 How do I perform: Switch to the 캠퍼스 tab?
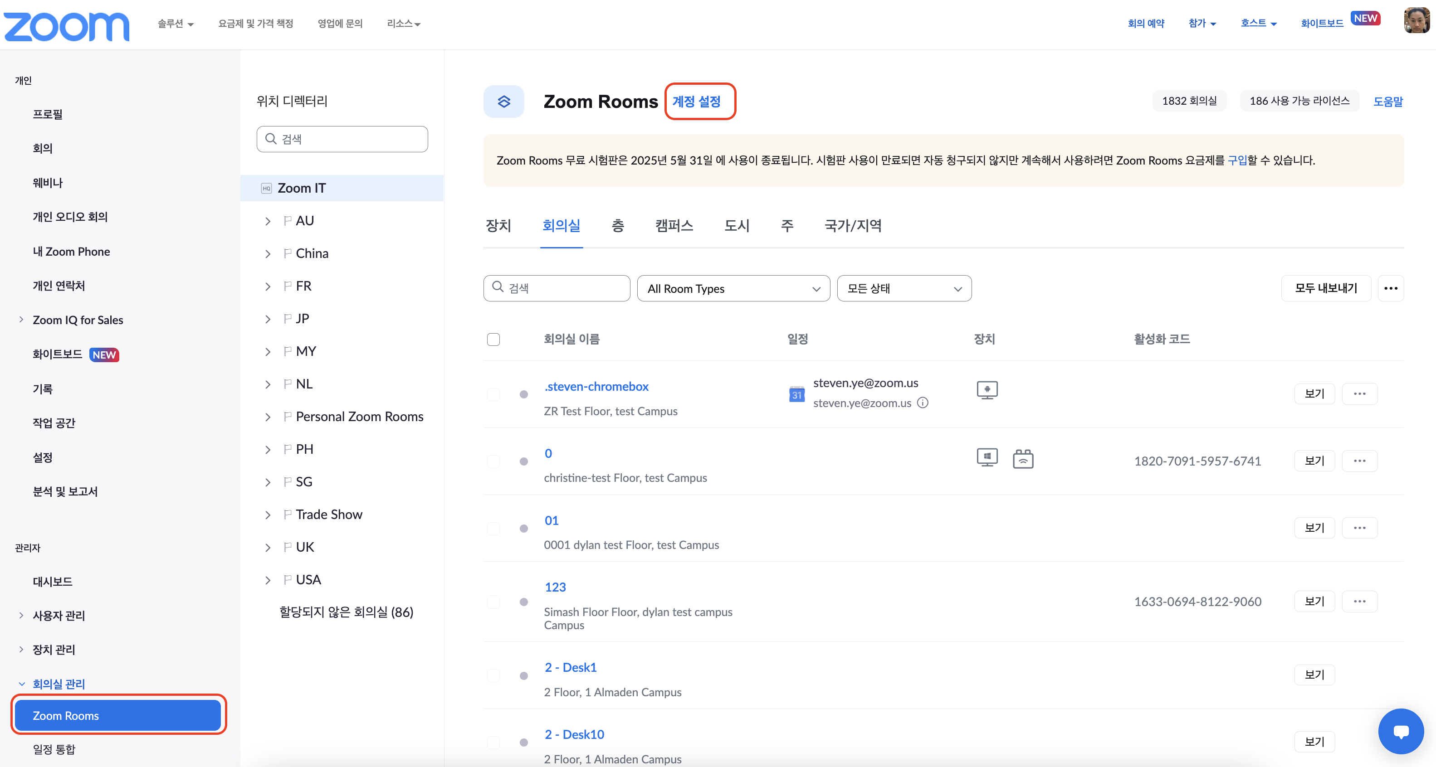coord(674,226)
